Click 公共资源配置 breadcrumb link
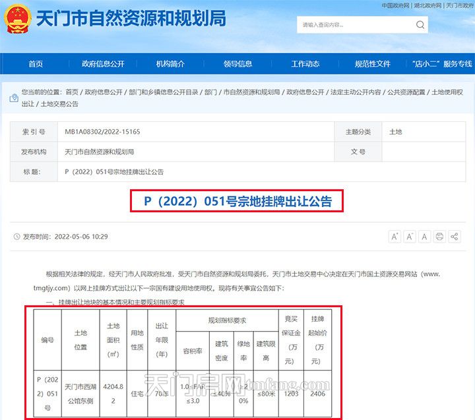Viewport: 475px width, 420px height. 406,92
